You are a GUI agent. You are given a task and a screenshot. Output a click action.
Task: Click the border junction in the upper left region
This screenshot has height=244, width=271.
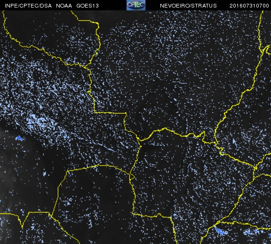(x=85, y=67)
